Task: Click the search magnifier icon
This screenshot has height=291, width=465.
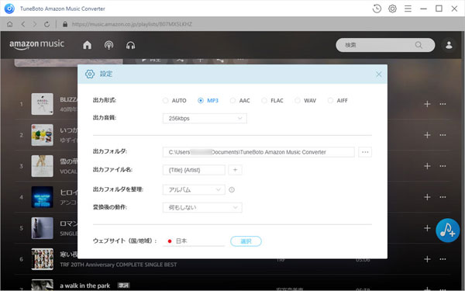Action: (x=418, y=45)
